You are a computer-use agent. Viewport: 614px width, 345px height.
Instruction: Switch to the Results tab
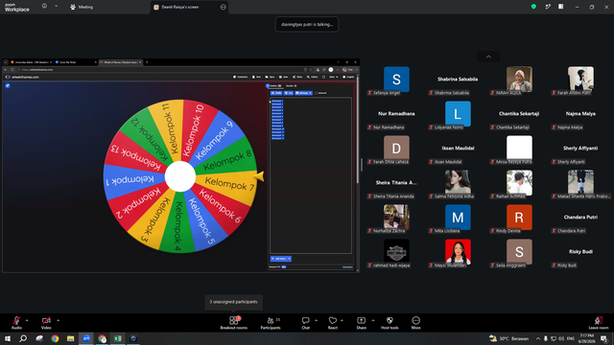[292, 85]
